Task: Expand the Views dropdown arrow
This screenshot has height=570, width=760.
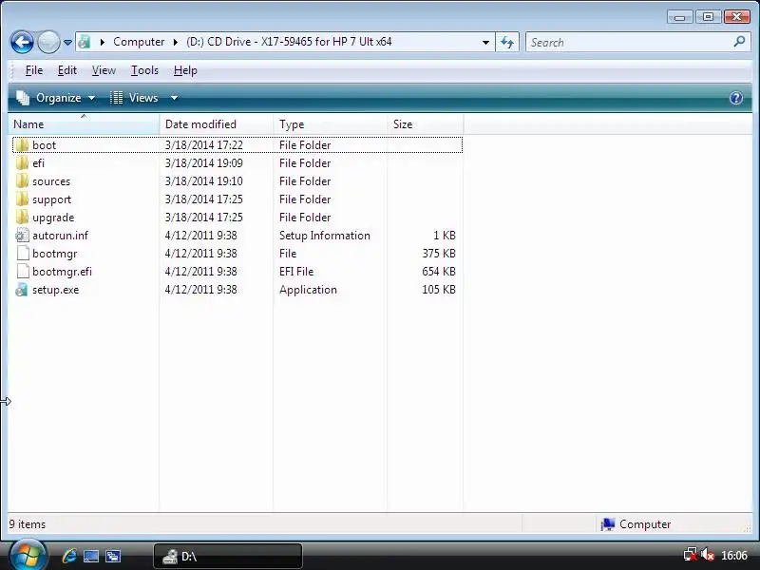Action: 174,98
